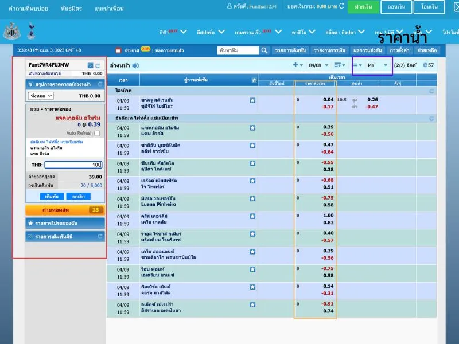The width and height of the screenshot is (459, 344).
Task: Click the green ฝากเงิน button
Action: click(x=363, y=6)
